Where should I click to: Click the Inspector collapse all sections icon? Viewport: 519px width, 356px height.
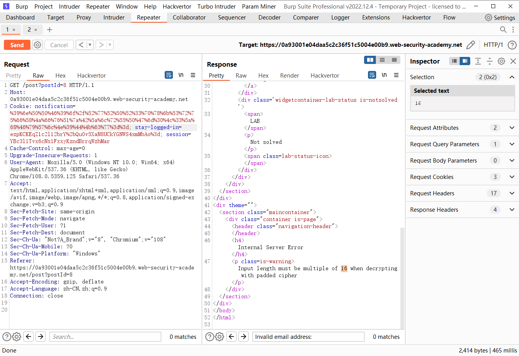tap(490, 61)
